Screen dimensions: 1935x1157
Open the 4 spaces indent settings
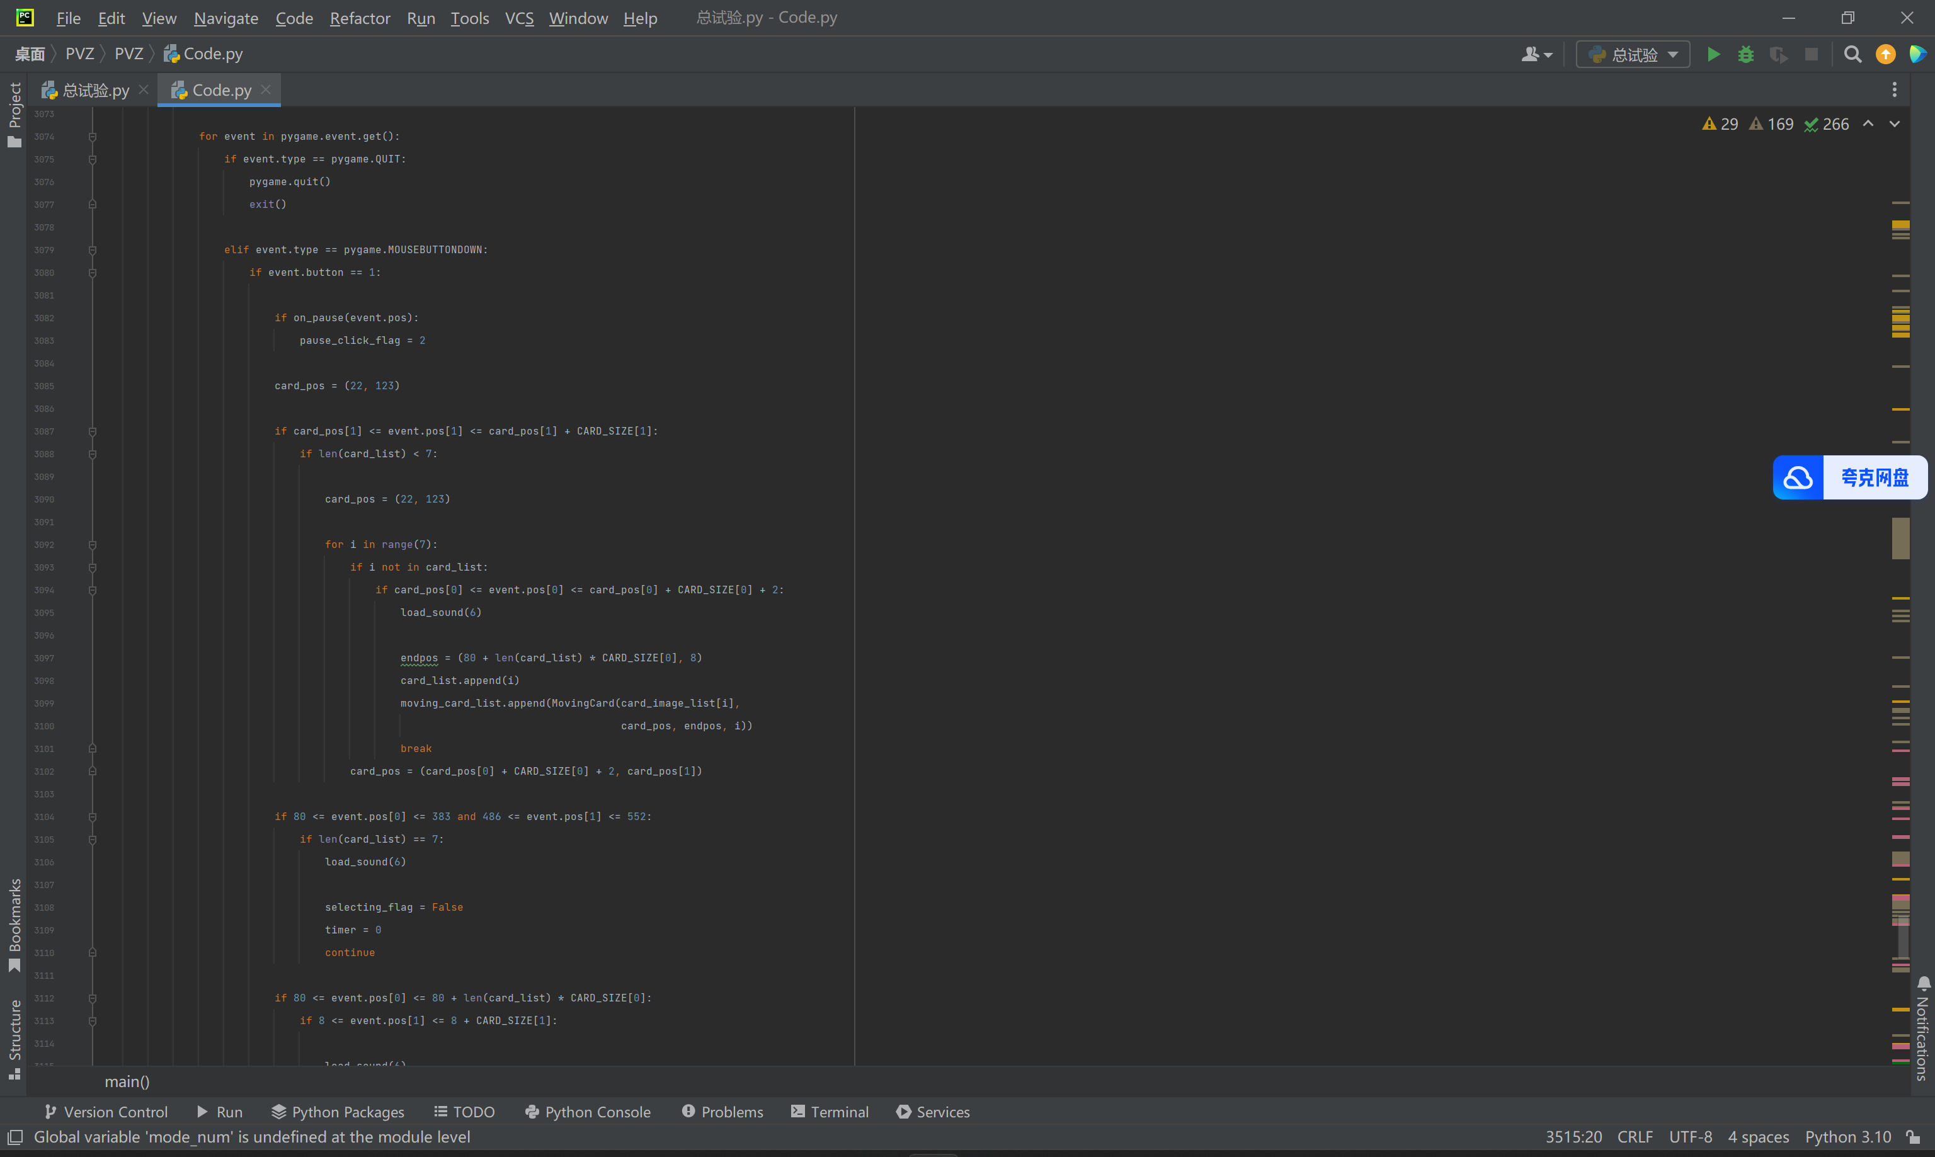point(1758,1137)
